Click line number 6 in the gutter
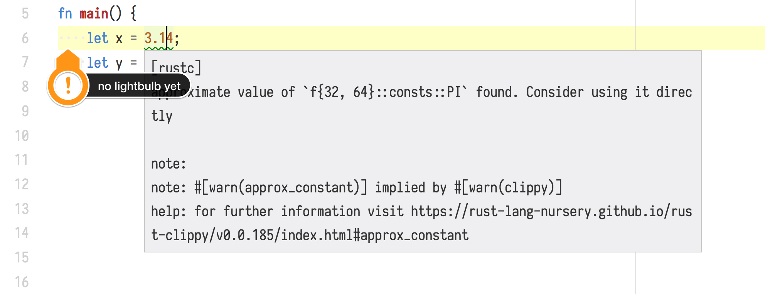The width and height of the screenshot is (765, 294). pyautogui.click(x=25, y=38)
